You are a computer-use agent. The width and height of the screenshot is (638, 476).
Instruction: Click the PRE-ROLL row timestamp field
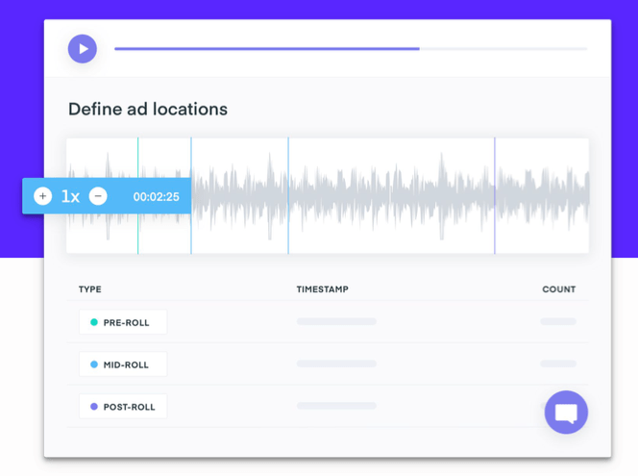(x=336, y=322)
